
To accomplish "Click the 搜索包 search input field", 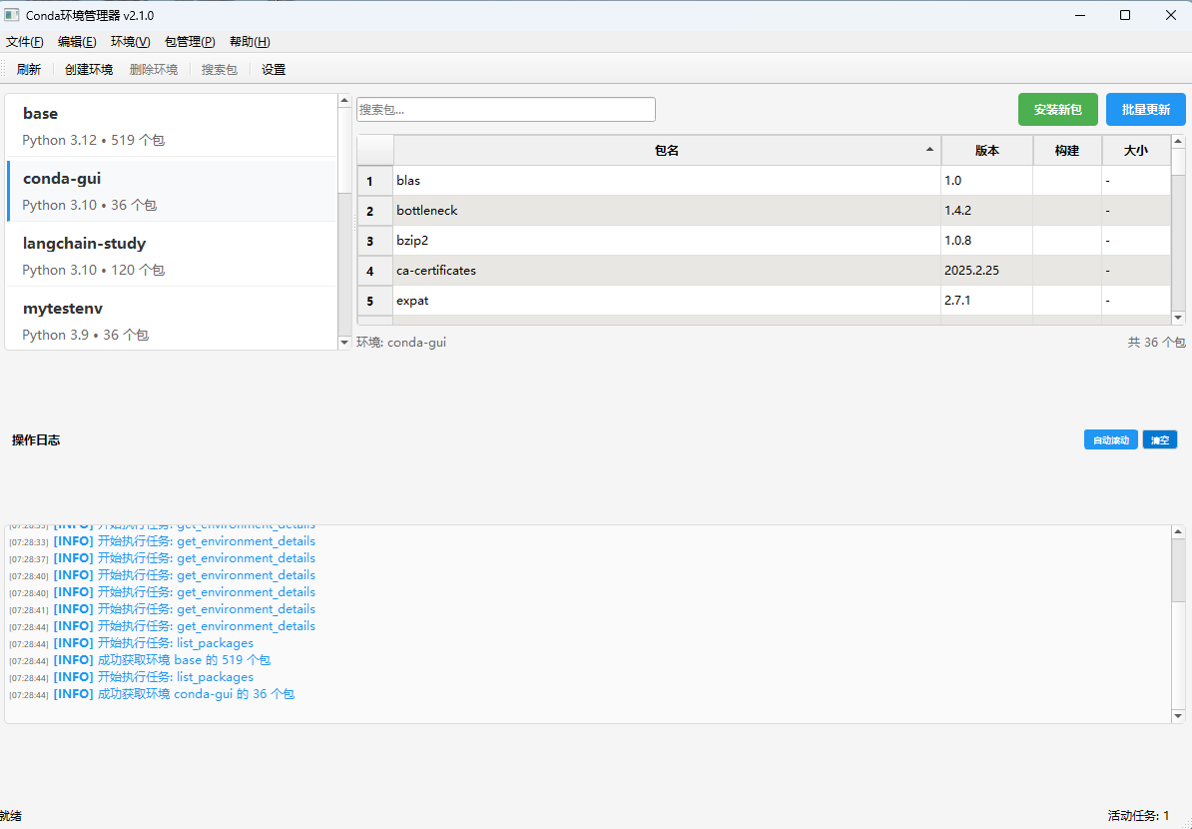I will [505, 110].
